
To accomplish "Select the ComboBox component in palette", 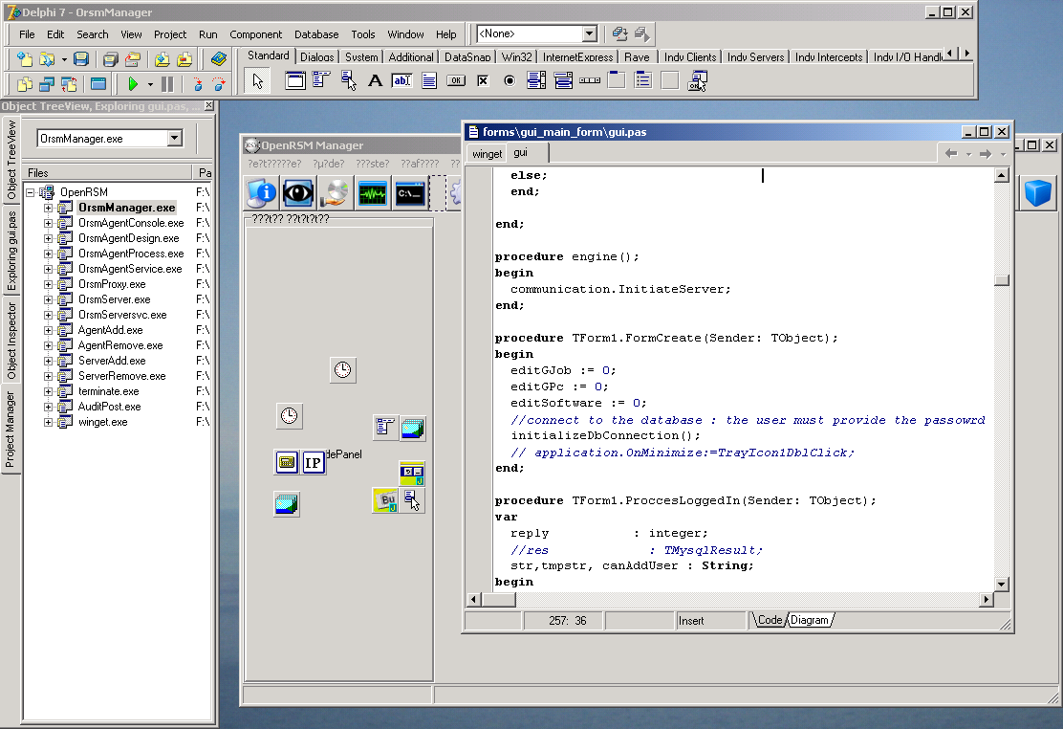I will pos(563,80).
